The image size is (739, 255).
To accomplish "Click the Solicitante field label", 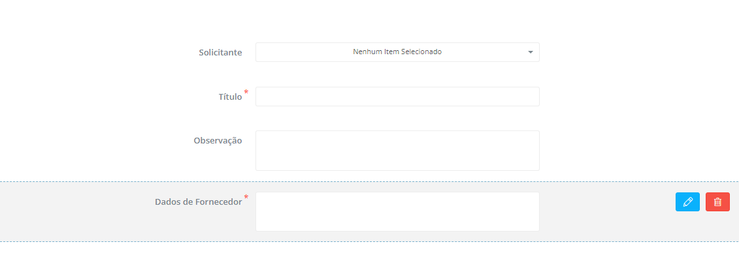I will tap(221, 52).
